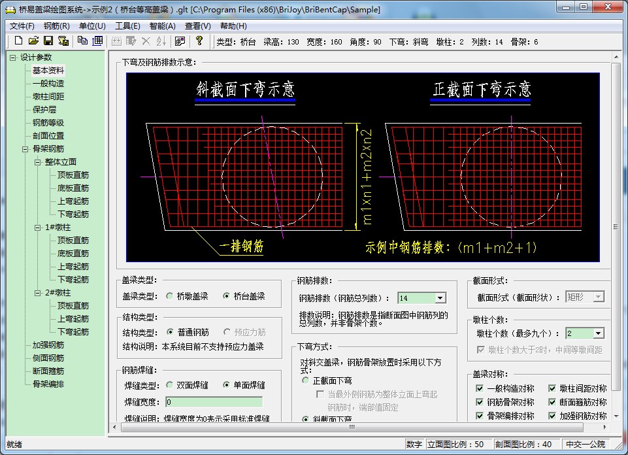Open the 钢筋排数 dropdown showing 14

(440, 298)
